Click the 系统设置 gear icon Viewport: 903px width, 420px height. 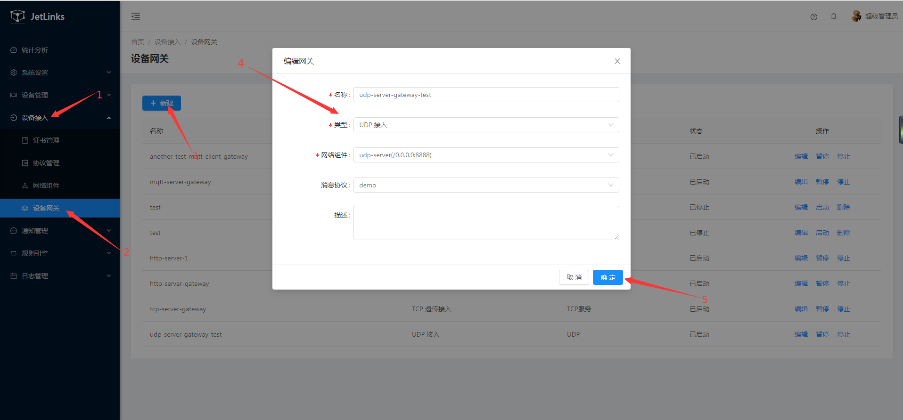coord(14,73)
